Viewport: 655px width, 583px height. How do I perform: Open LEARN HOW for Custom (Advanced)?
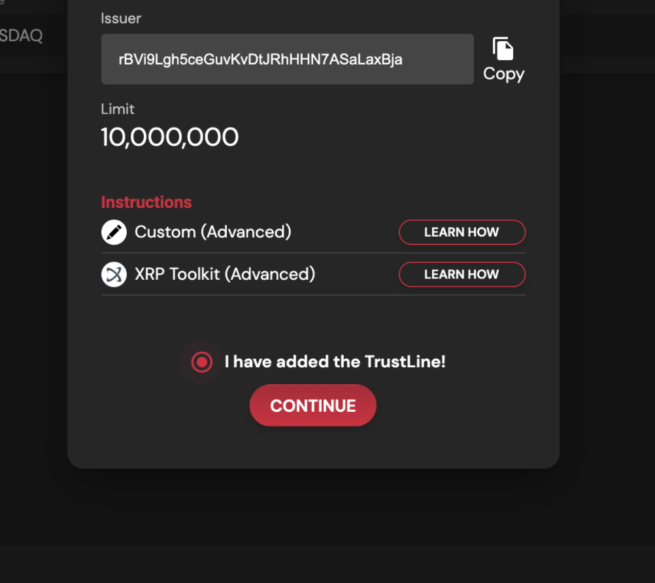462,232
